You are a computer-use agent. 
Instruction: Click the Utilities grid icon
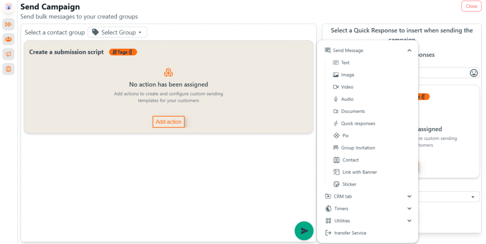click(x=328, y=221)
